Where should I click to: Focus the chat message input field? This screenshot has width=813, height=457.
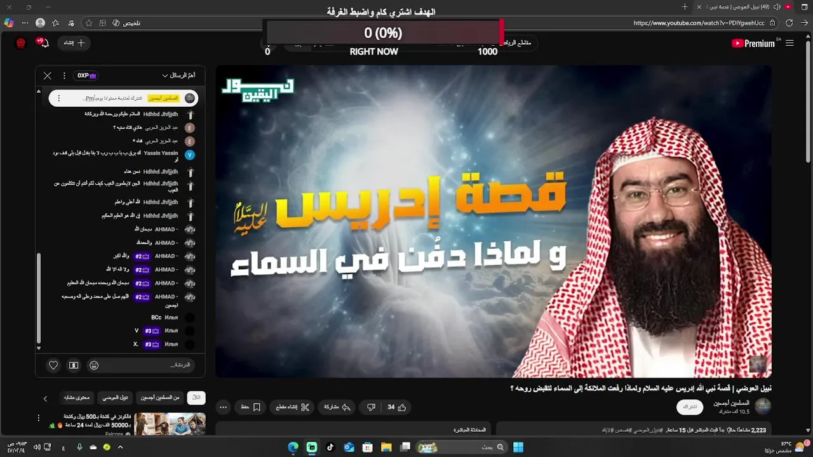(x=149, y=365)
